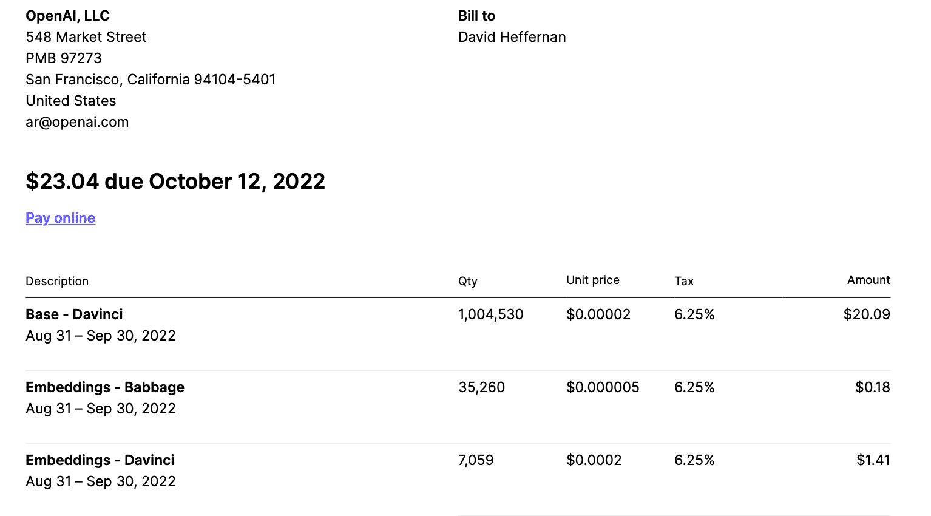The height and width of the screenshot is (516, 931).
Task: Click the Description column header
Action: pyautogui.click(x=57, y=281)
